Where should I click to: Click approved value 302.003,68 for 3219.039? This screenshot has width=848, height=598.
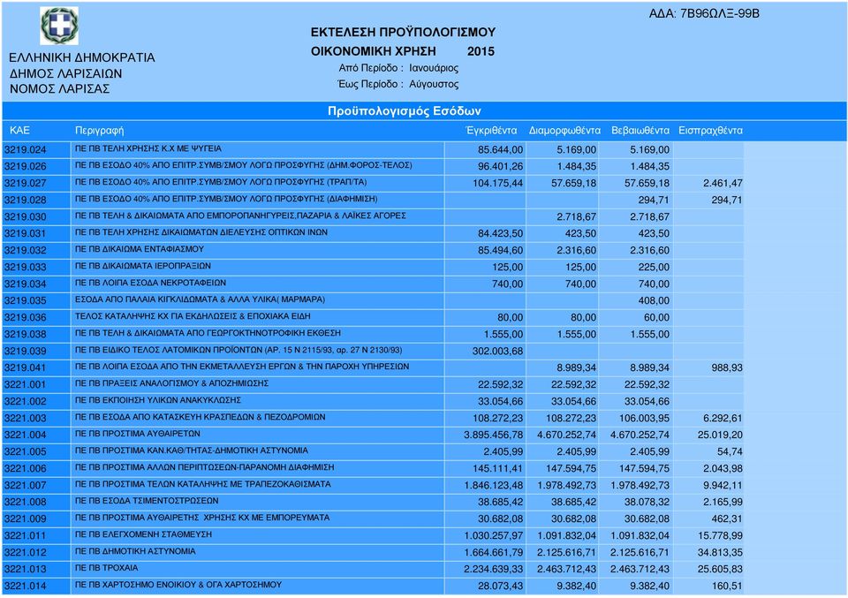(497, 351)
